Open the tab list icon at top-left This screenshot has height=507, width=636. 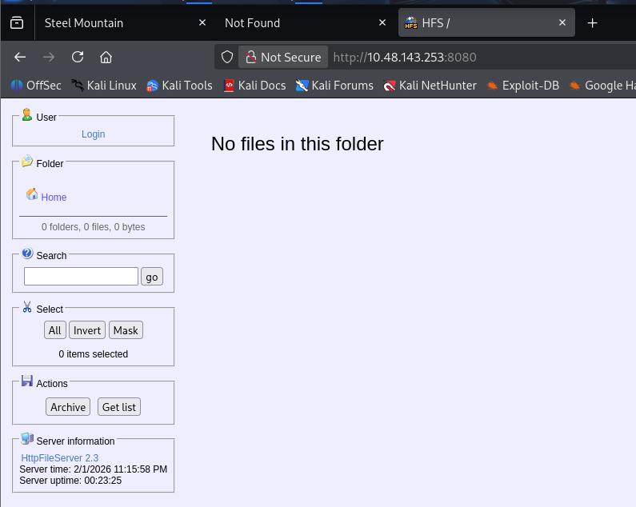click(x=17, y=23)
